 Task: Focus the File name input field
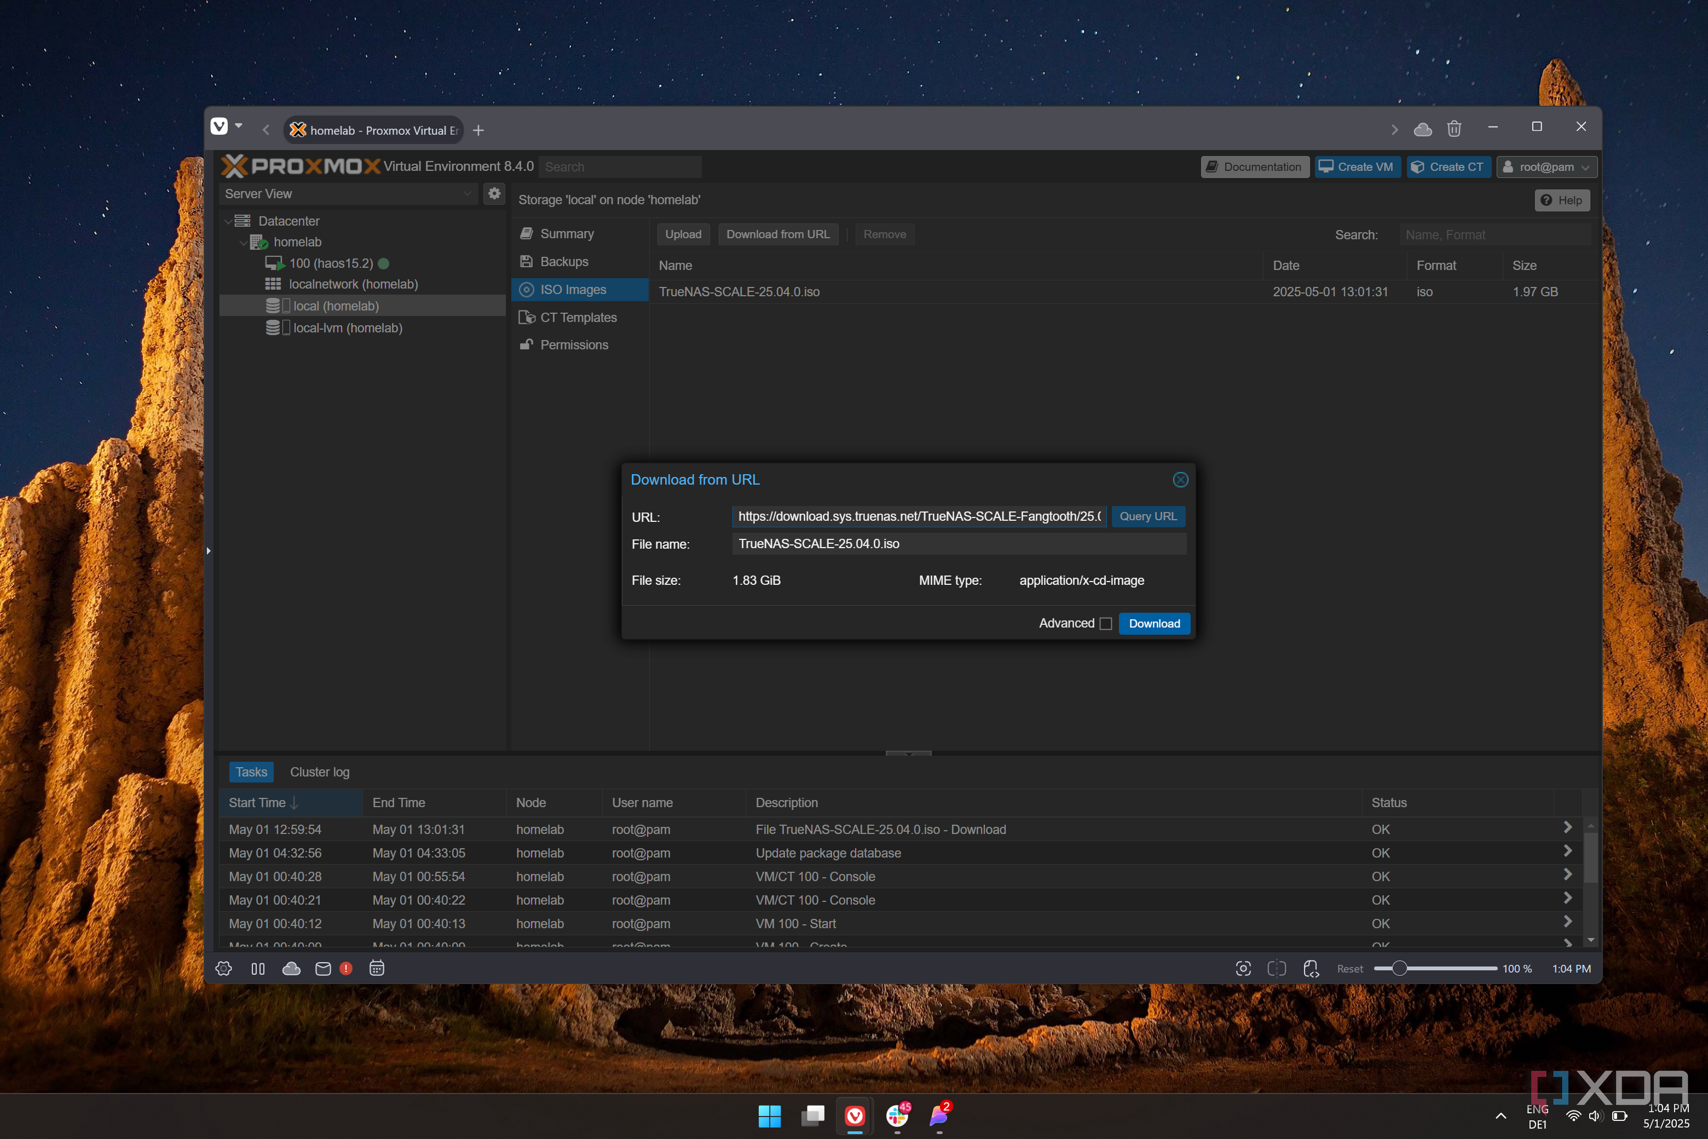tap(959, 544)
